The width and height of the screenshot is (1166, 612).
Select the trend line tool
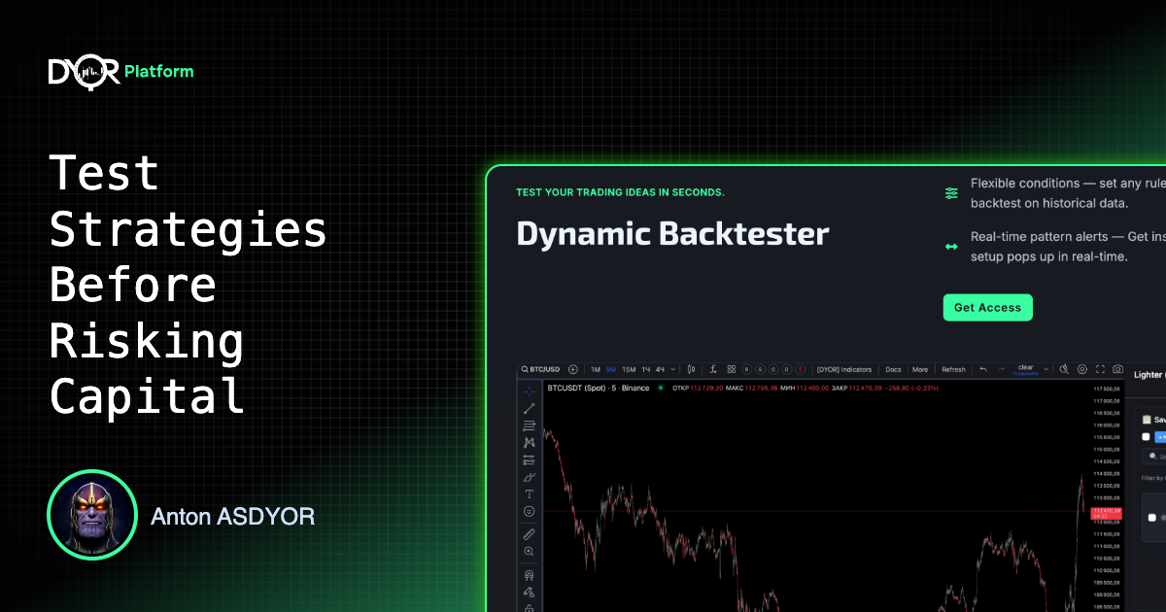(530, 408)
